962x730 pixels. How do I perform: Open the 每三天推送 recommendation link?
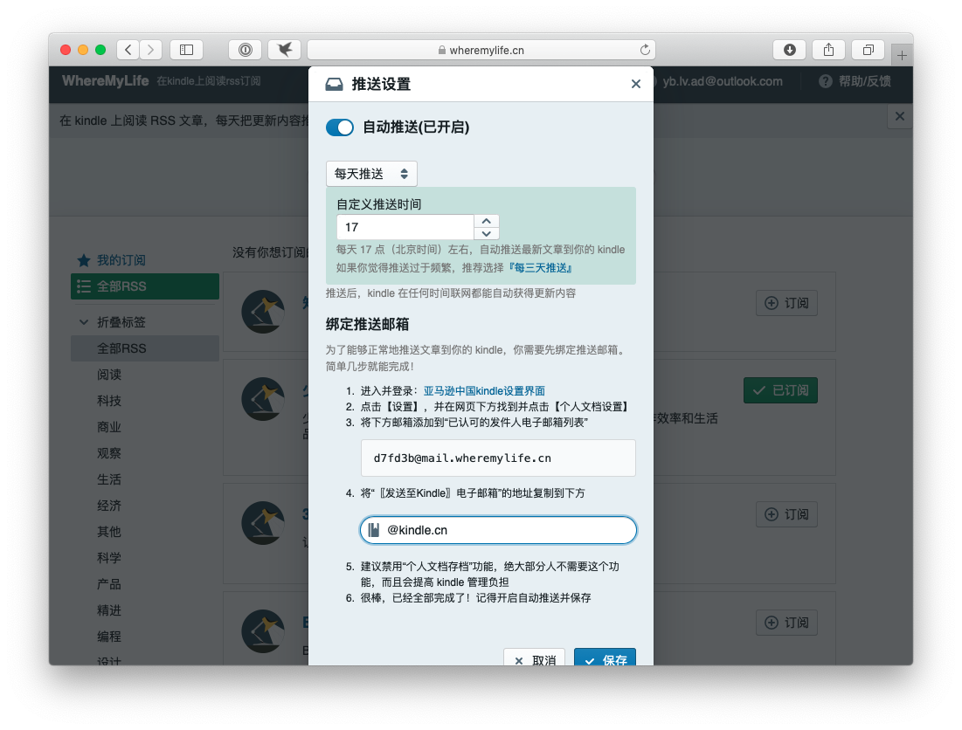coord(541,268)
